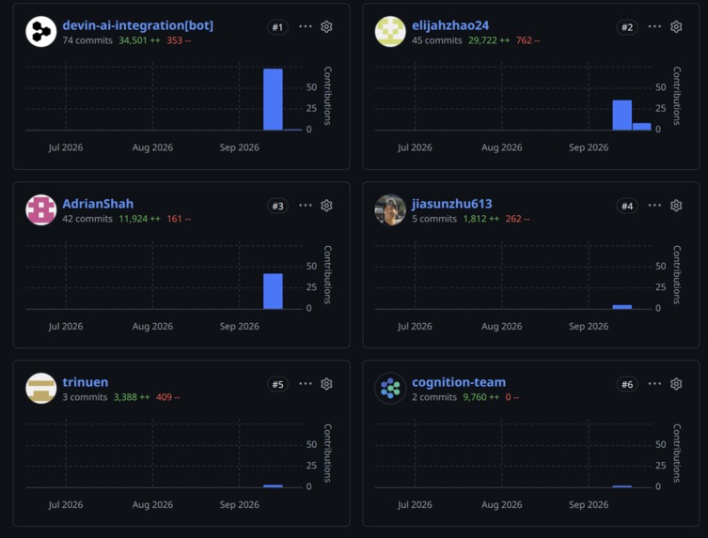
Task: Open ellipsis menu on AdrianShah card
Action: click(306, 206)
